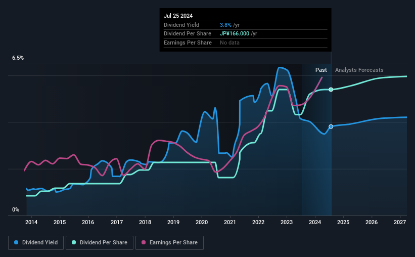Image resolution: width=415 pixels, height=257 pixels.
Task: Click the 2014 x-axis label
Action: pos(31,222)
